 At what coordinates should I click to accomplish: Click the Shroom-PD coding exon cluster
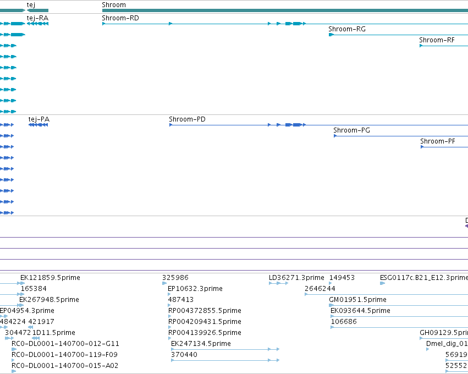tap(294, 125)
